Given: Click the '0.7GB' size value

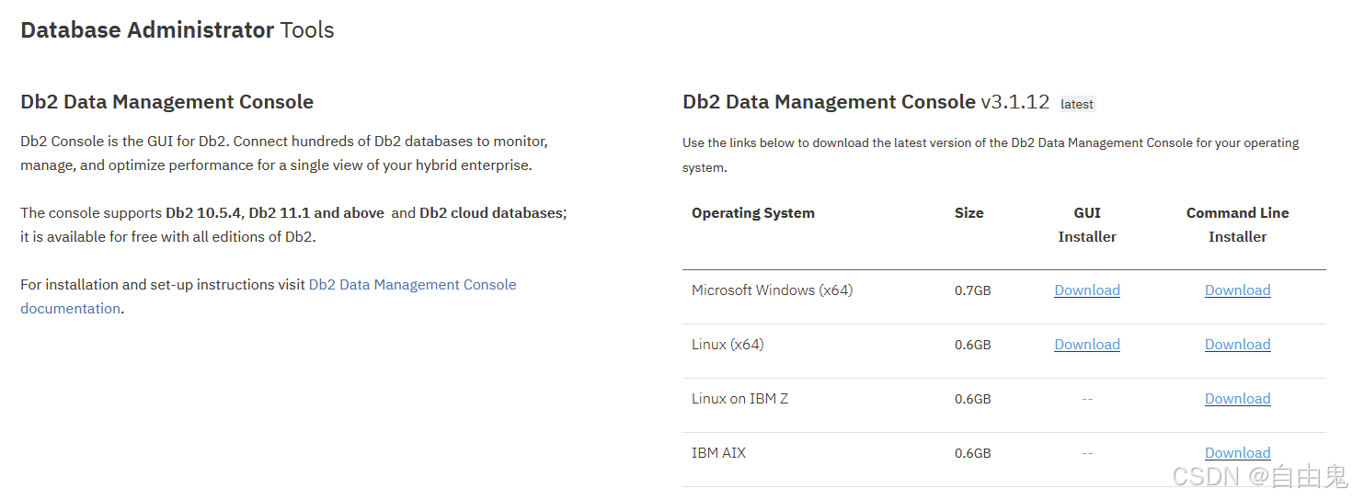Looking at the screenshot, I should click(972, 290).
